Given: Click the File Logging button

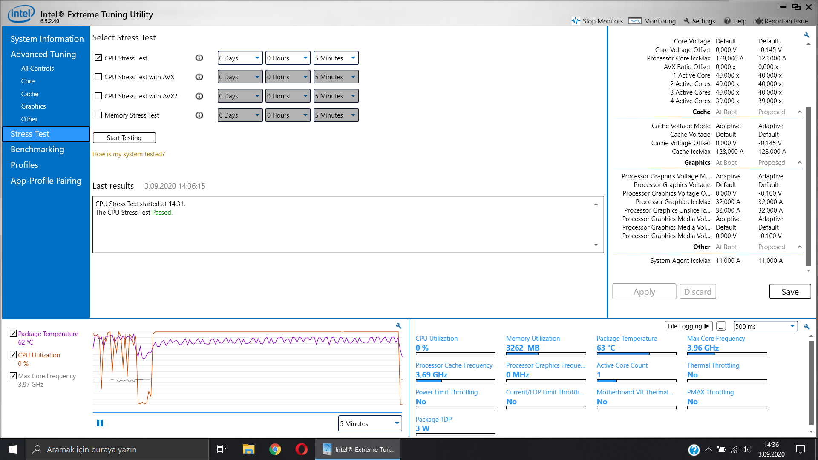Looking at the screenshot, I should (688, 326).
